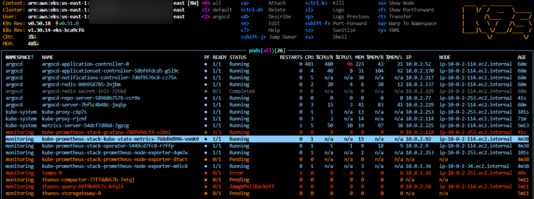Click the Help command hint

coord(260,30)
